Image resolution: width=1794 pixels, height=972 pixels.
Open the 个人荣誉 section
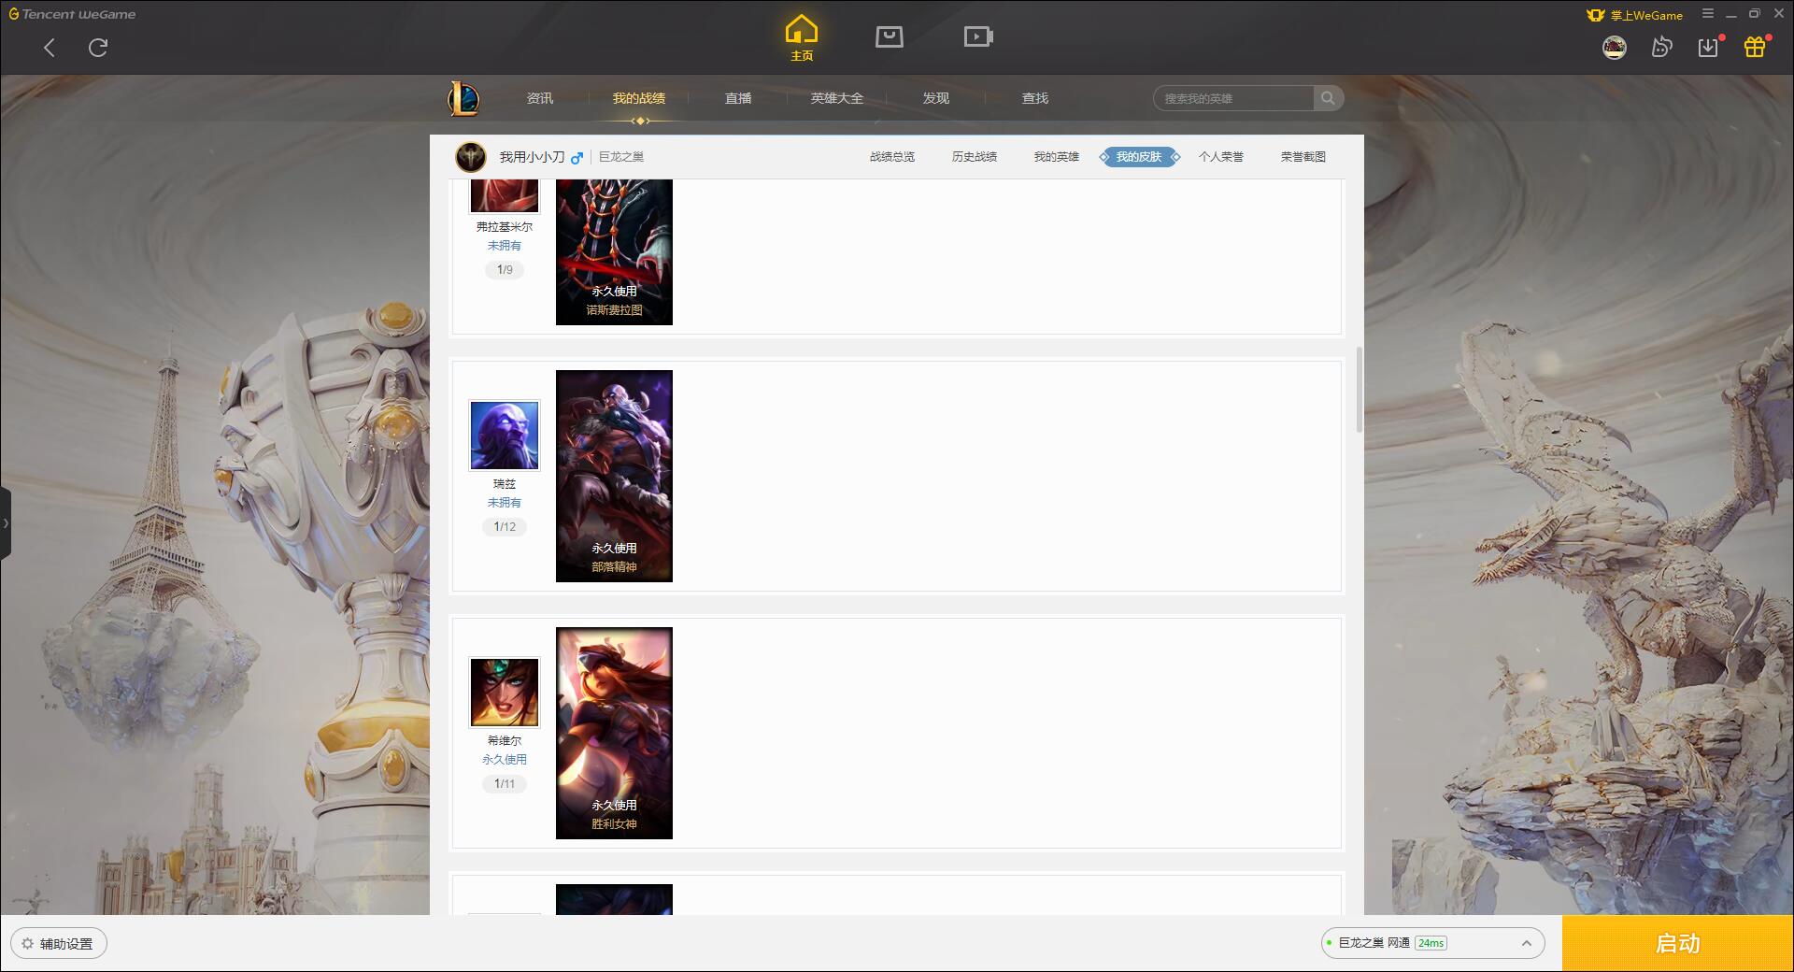[x=1221, y=157]
